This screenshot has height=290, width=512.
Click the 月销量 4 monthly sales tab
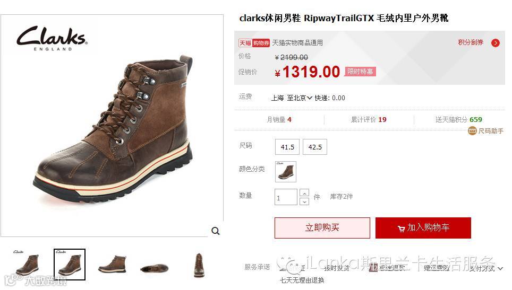tap(279, 120)
